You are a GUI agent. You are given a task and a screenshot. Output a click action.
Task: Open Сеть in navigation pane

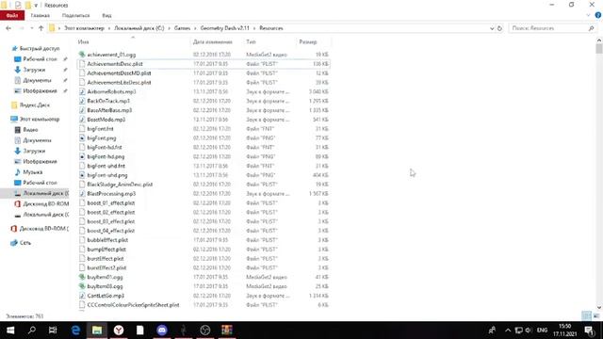pos(25,243)
